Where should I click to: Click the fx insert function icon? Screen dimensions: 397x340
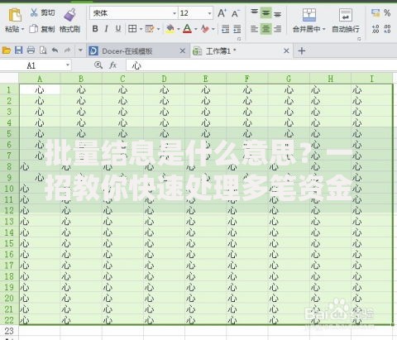coord(112,65)
